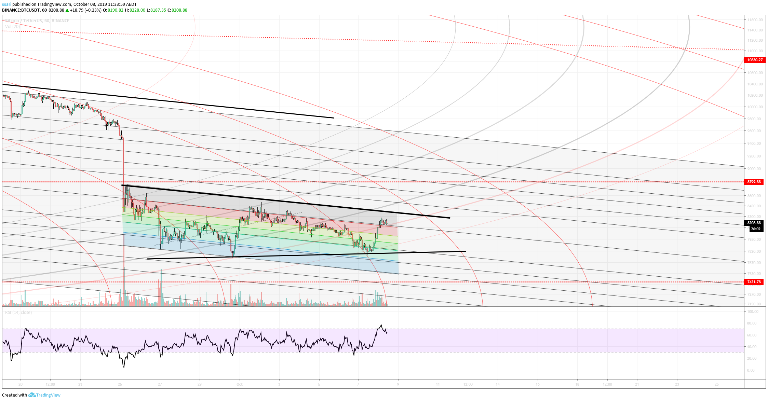Open the TradingView link in footer
The height and width of the screenshot is (401, 768).
48,395
